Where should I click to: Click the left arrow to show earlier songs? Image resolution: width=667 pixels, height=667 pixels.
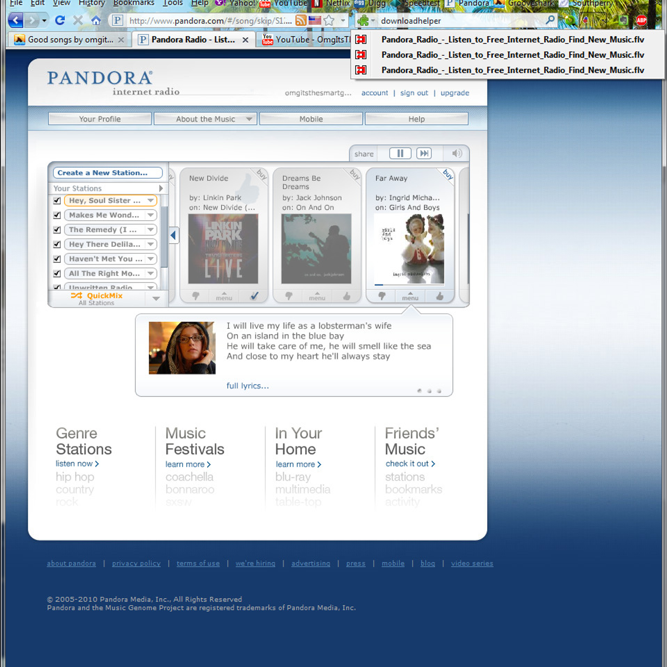[173, 236]
